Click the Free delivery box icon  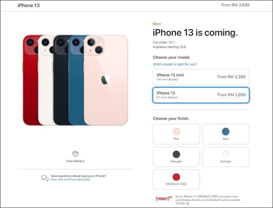point(76,154)
